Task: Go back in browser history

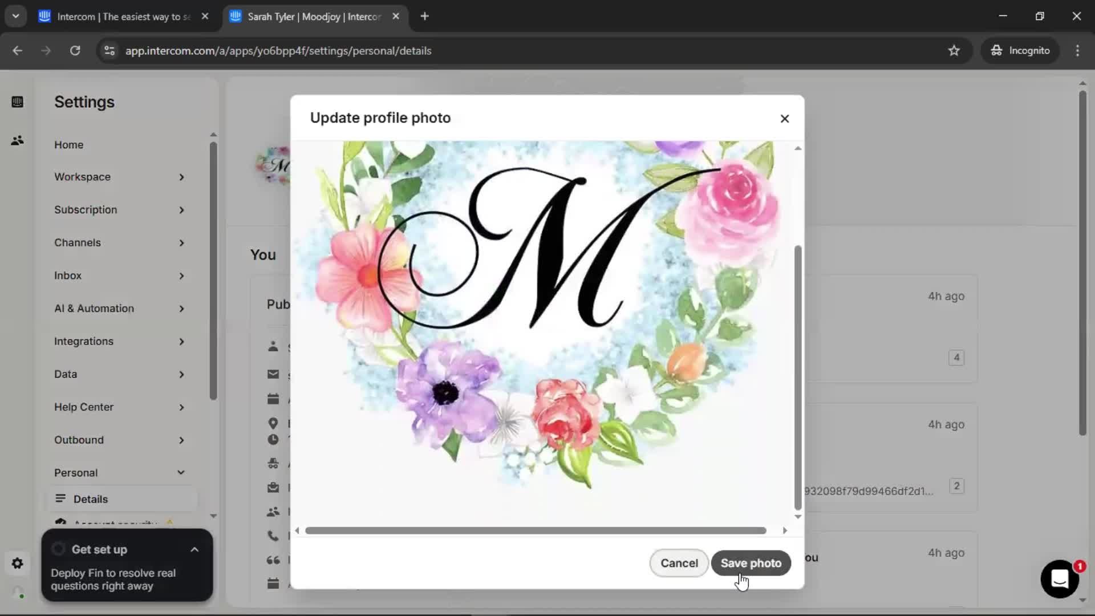Action: point(18,51)
